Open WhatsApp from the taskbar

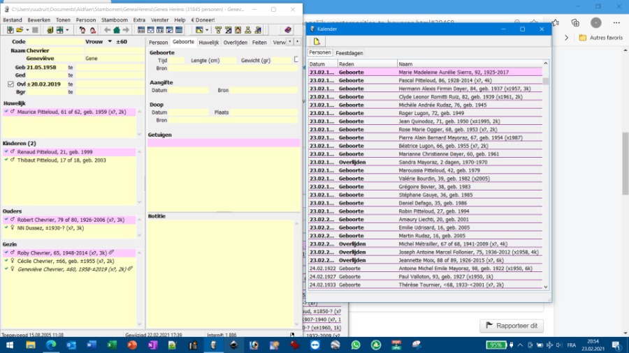355,345
